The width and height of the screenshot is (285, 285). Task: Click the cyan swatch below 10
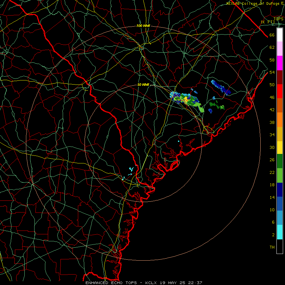(x=280, y=232)
